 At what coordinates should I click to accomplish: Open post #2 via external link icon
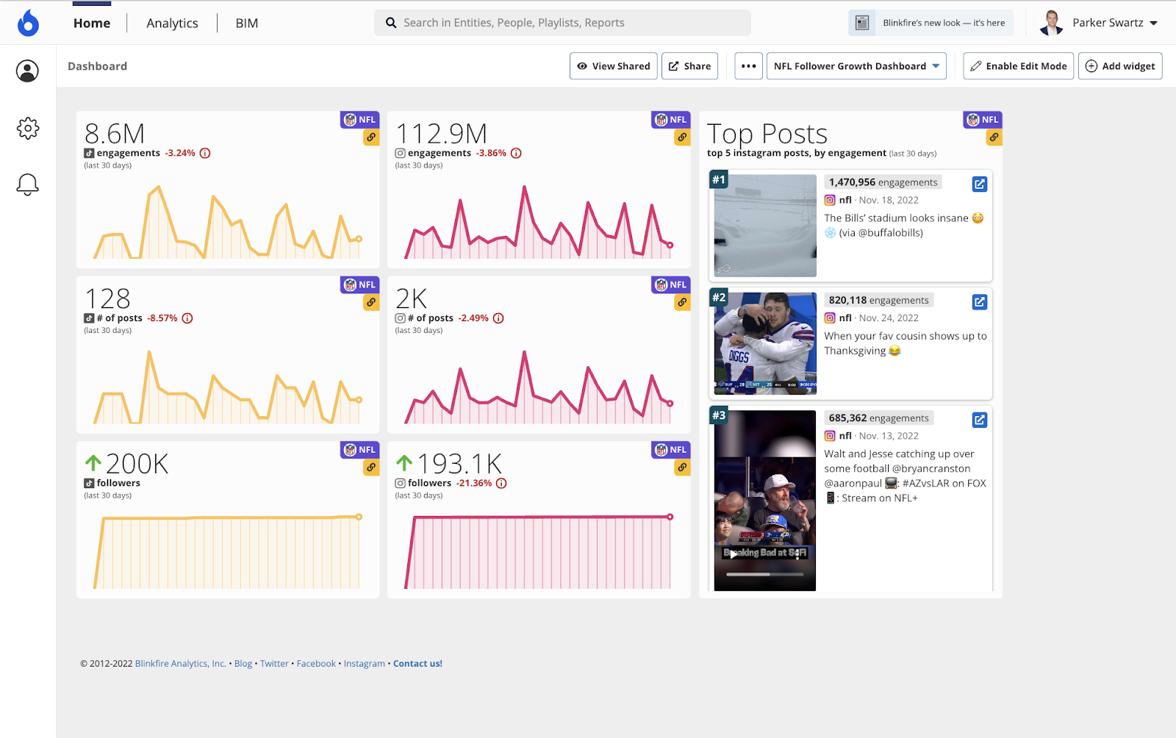(x=979, y=302)
